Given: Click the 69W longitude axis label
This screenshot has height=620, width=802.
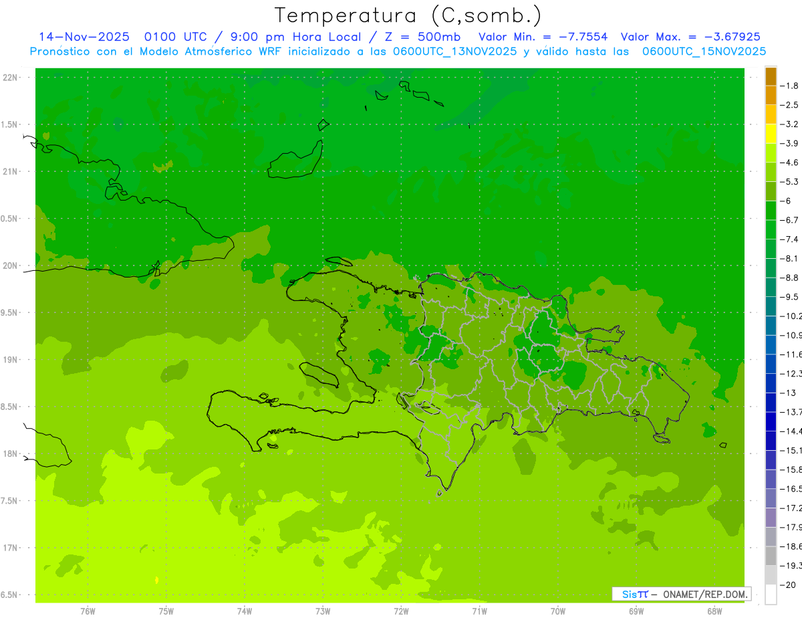Looking at the screenshot, I should pyautogui.click(x=636, y=611).
